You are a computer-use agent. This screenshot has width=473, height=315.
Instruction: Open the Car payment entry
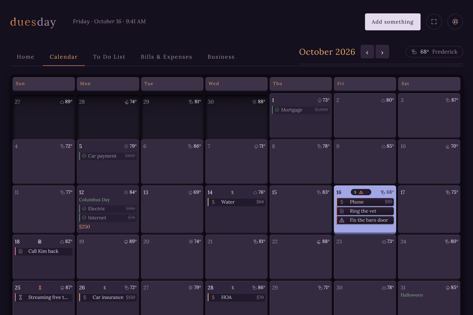[108, 156]
